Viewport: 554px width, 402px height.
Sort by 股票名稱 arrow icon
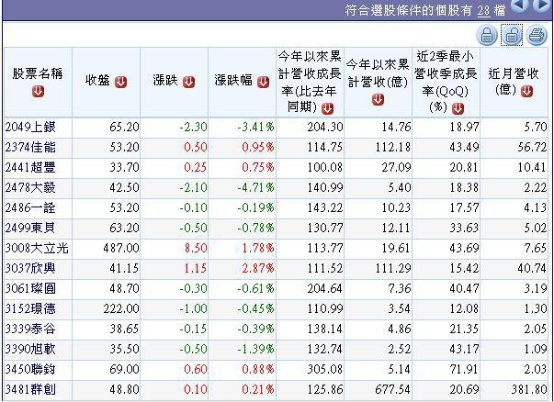click(39, 92)
